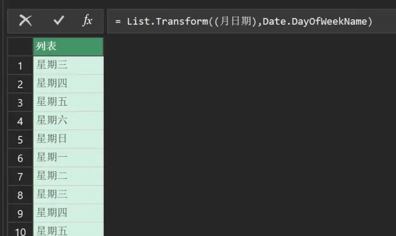
Task: Click row number 1 index
Action: pos(20,65)
